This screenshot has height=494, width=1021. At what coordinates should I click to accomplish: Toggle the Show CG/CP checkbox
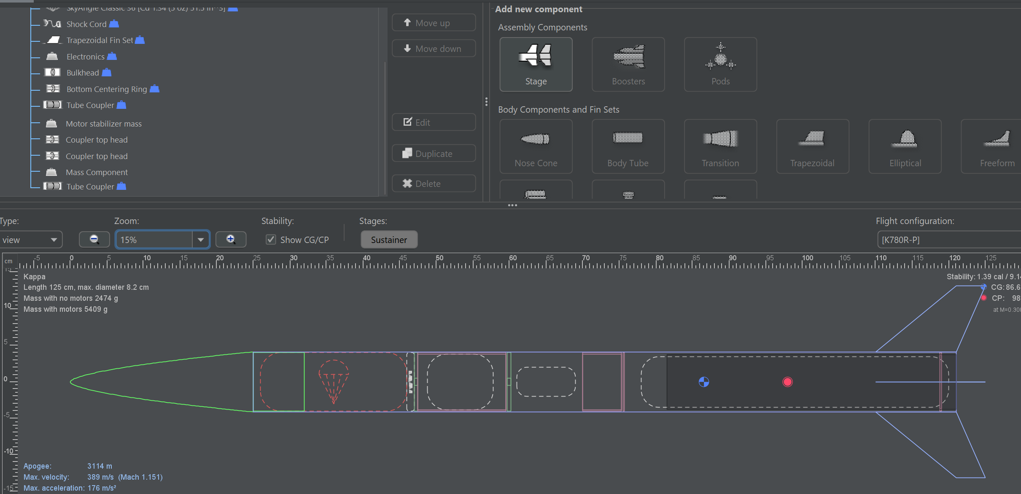pyautogui.click(x=271, y=240)
